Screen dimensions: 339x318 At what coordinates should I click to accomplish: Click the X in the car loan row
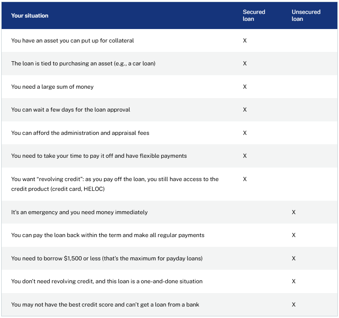click(x=245, y=64)
